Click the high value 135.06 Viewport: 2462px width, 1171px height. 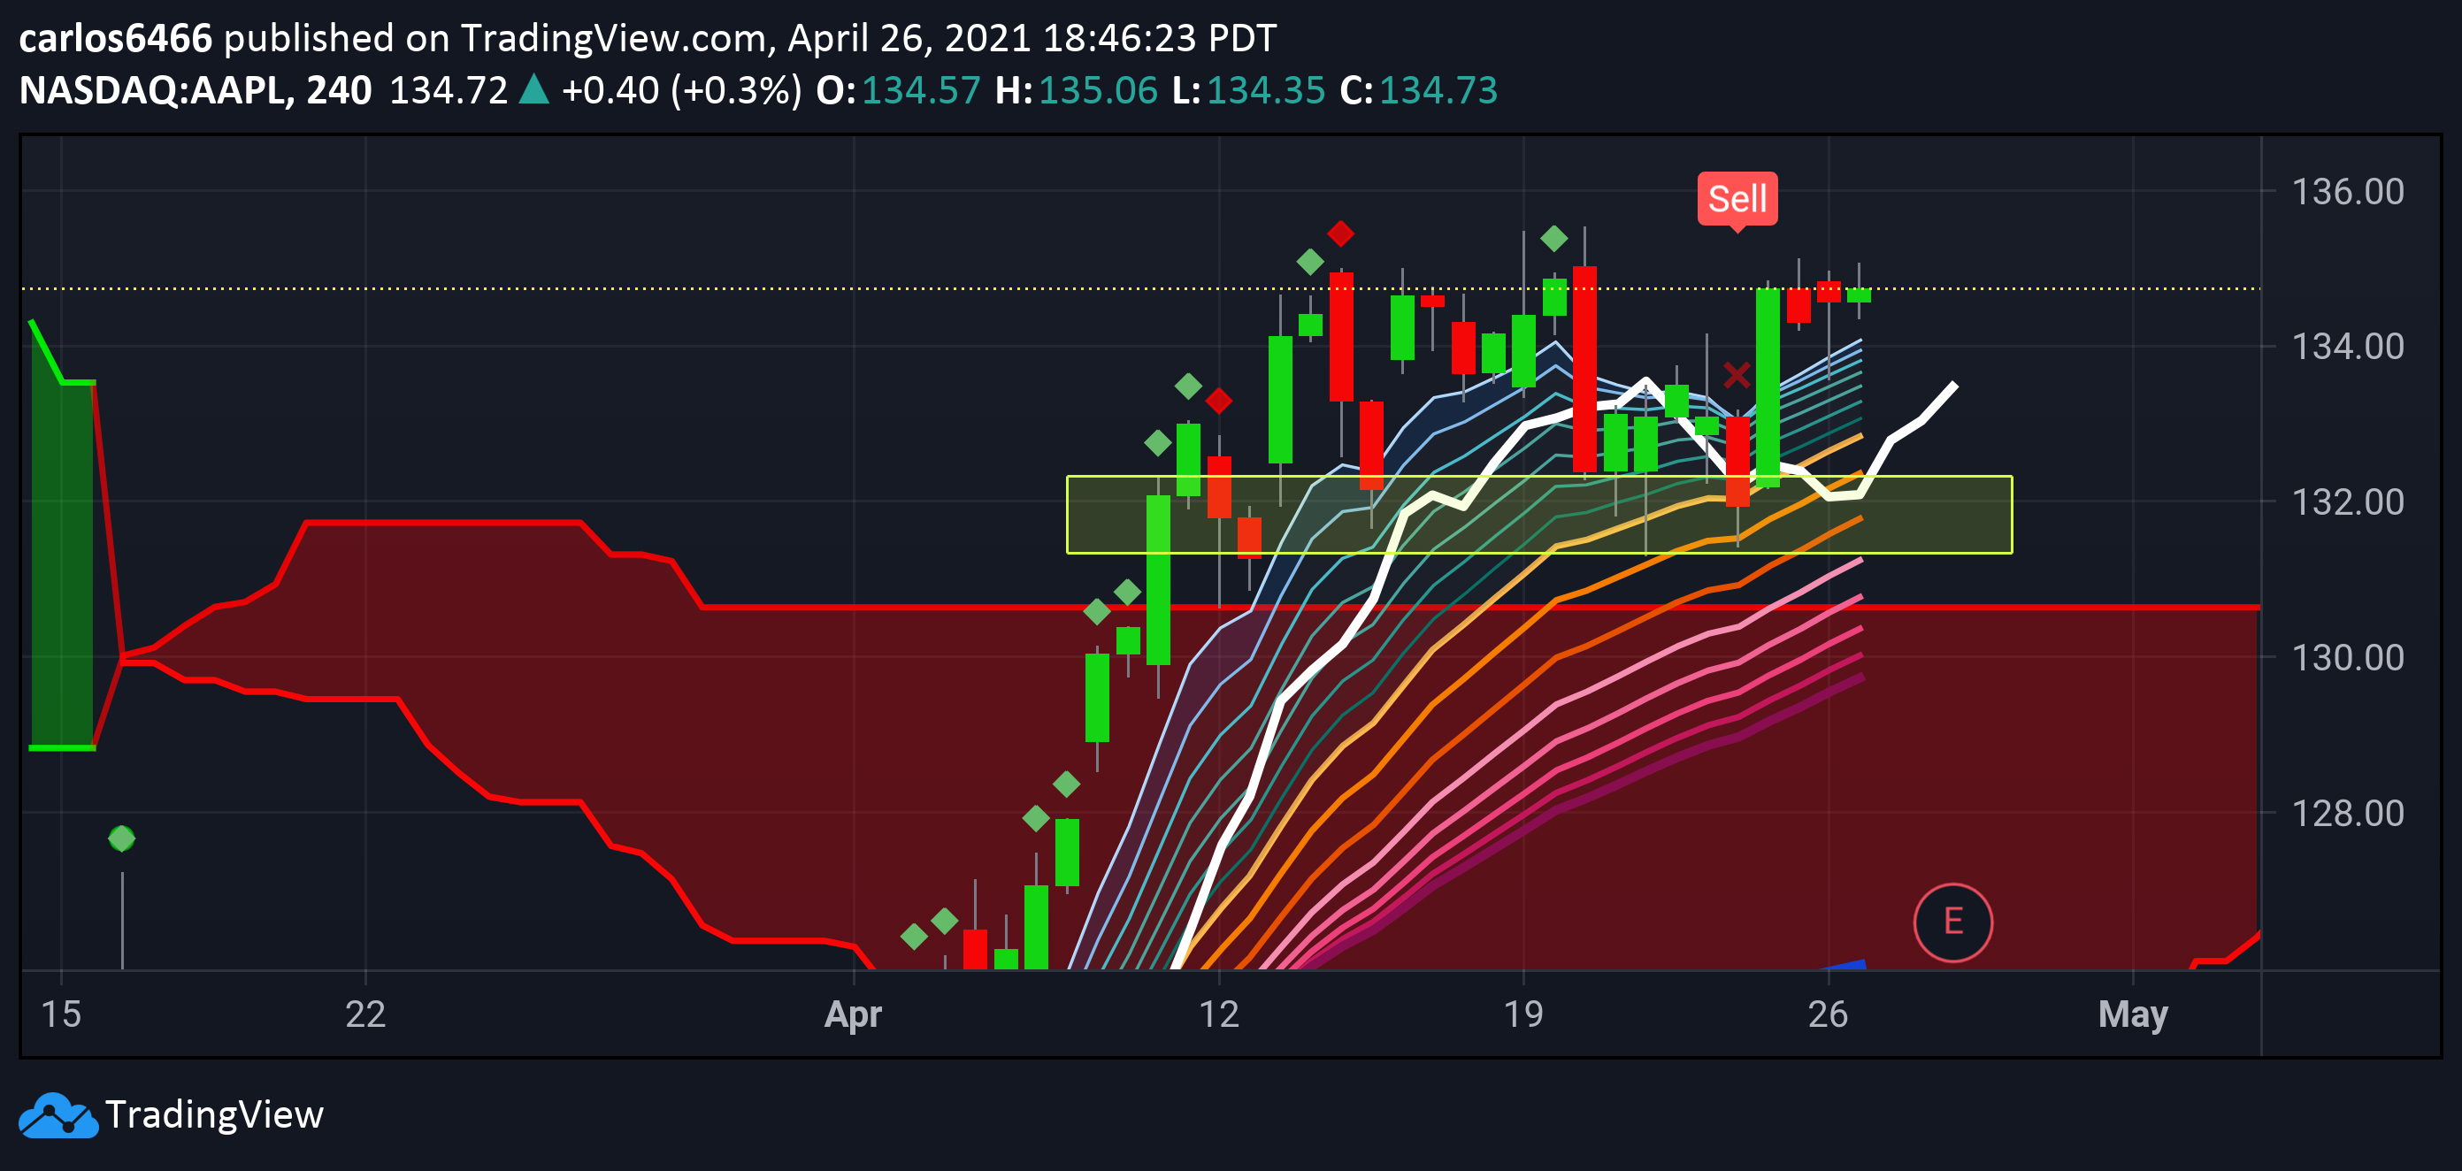point(1097,91)
